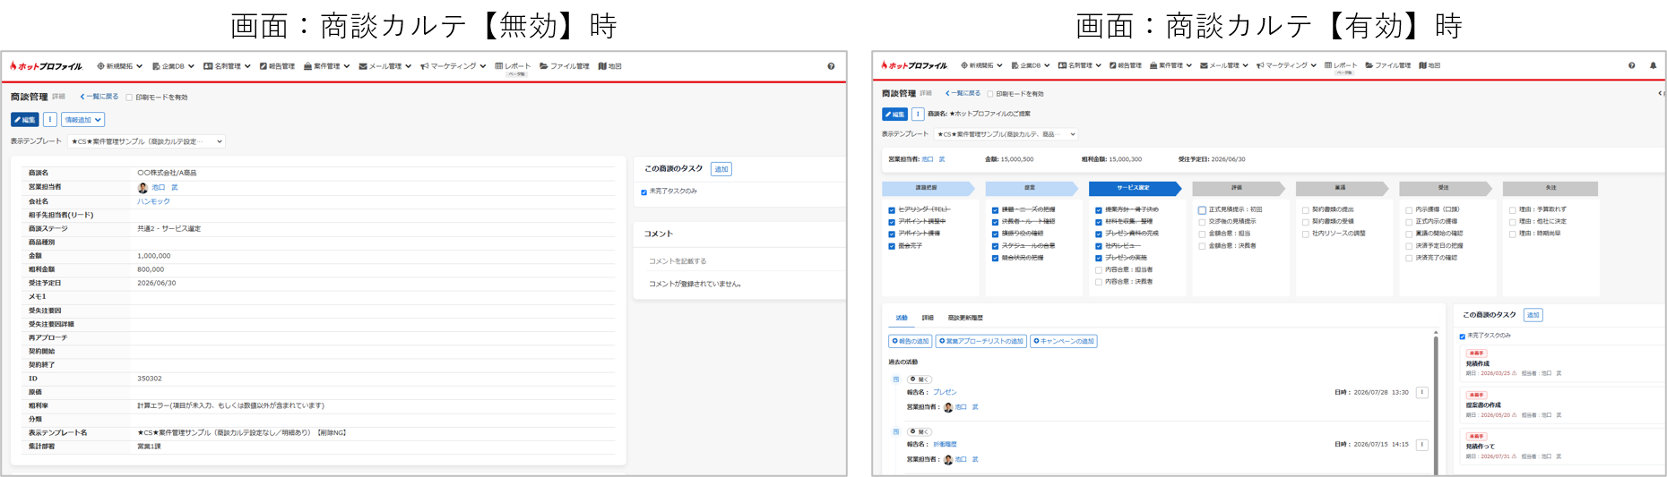
Task: Open 表示テンプレート select in right screen
Action: click(x=1006, y=134)
